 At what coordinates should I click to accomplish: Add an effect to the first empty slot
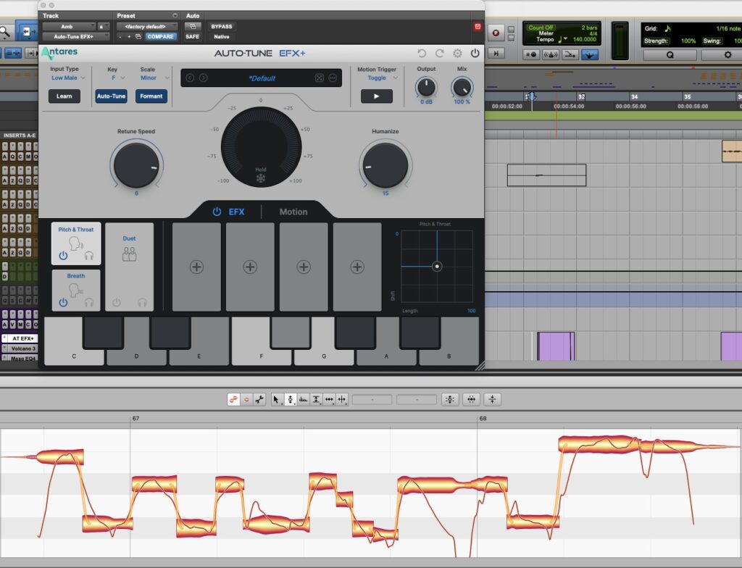196,267
